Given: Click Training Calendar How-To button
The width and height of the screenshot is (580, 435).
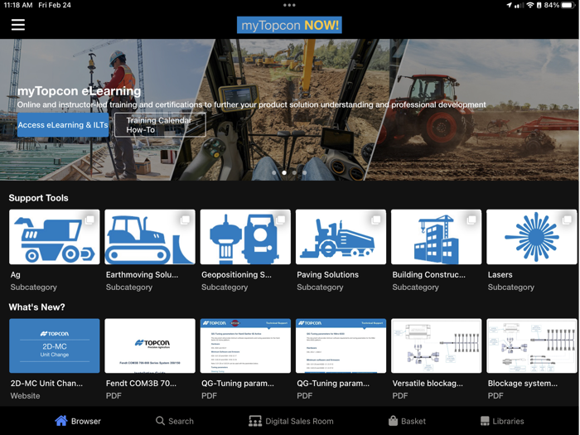Looking at the screenshot, I should pos(160,125).
